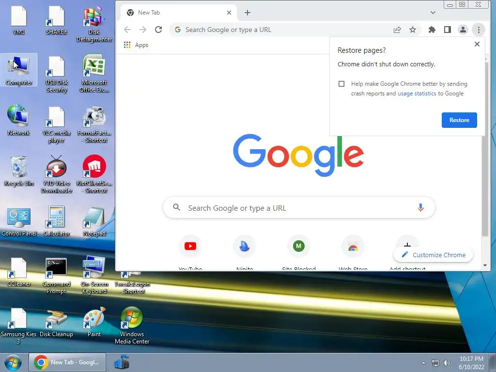Select the Computer desktop icon
The width and height of the screenshot is (496, 372).
19,70
